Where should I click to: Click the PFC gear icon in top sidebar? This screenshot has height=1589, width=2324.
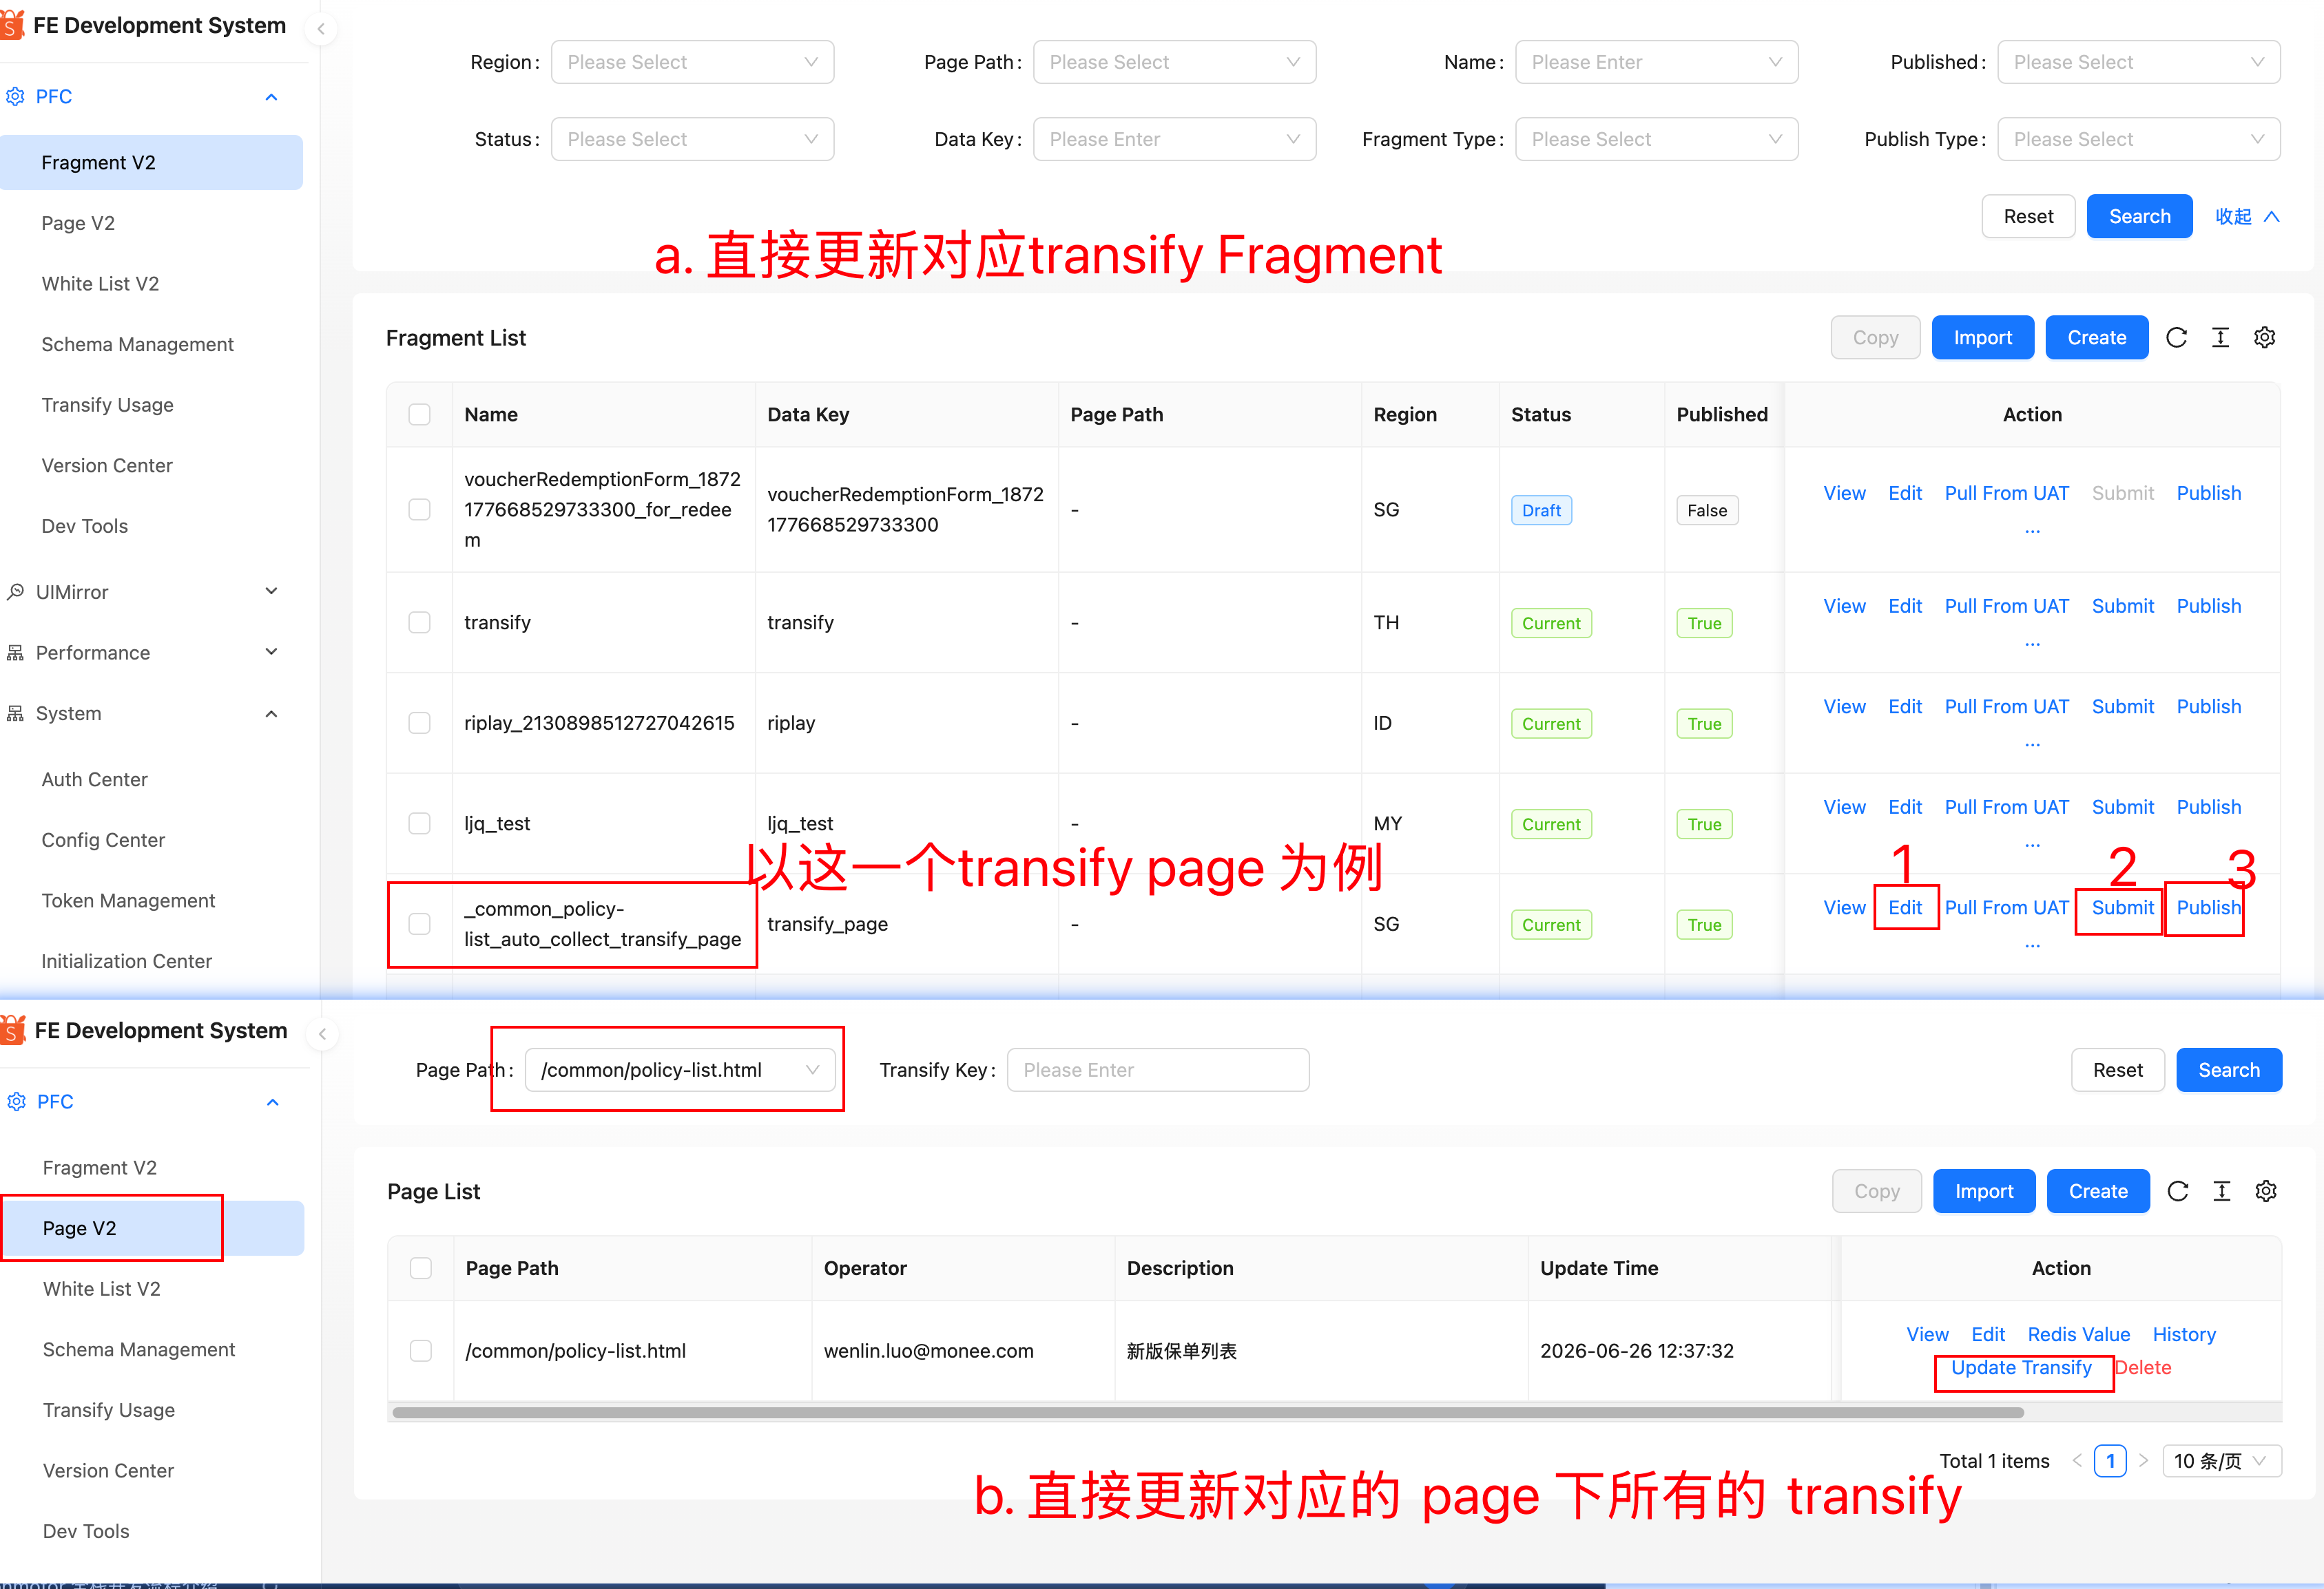16,97
